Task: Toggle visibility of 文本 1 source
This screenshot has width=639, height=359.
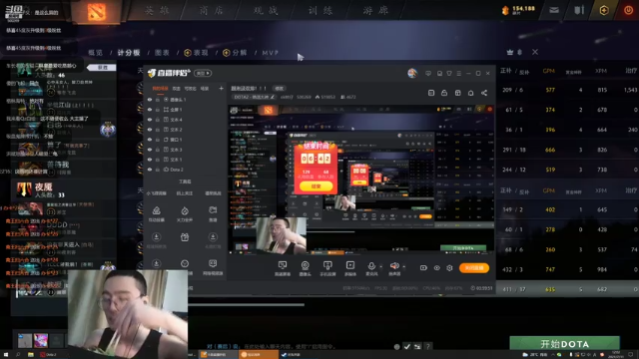Action: 150,160
